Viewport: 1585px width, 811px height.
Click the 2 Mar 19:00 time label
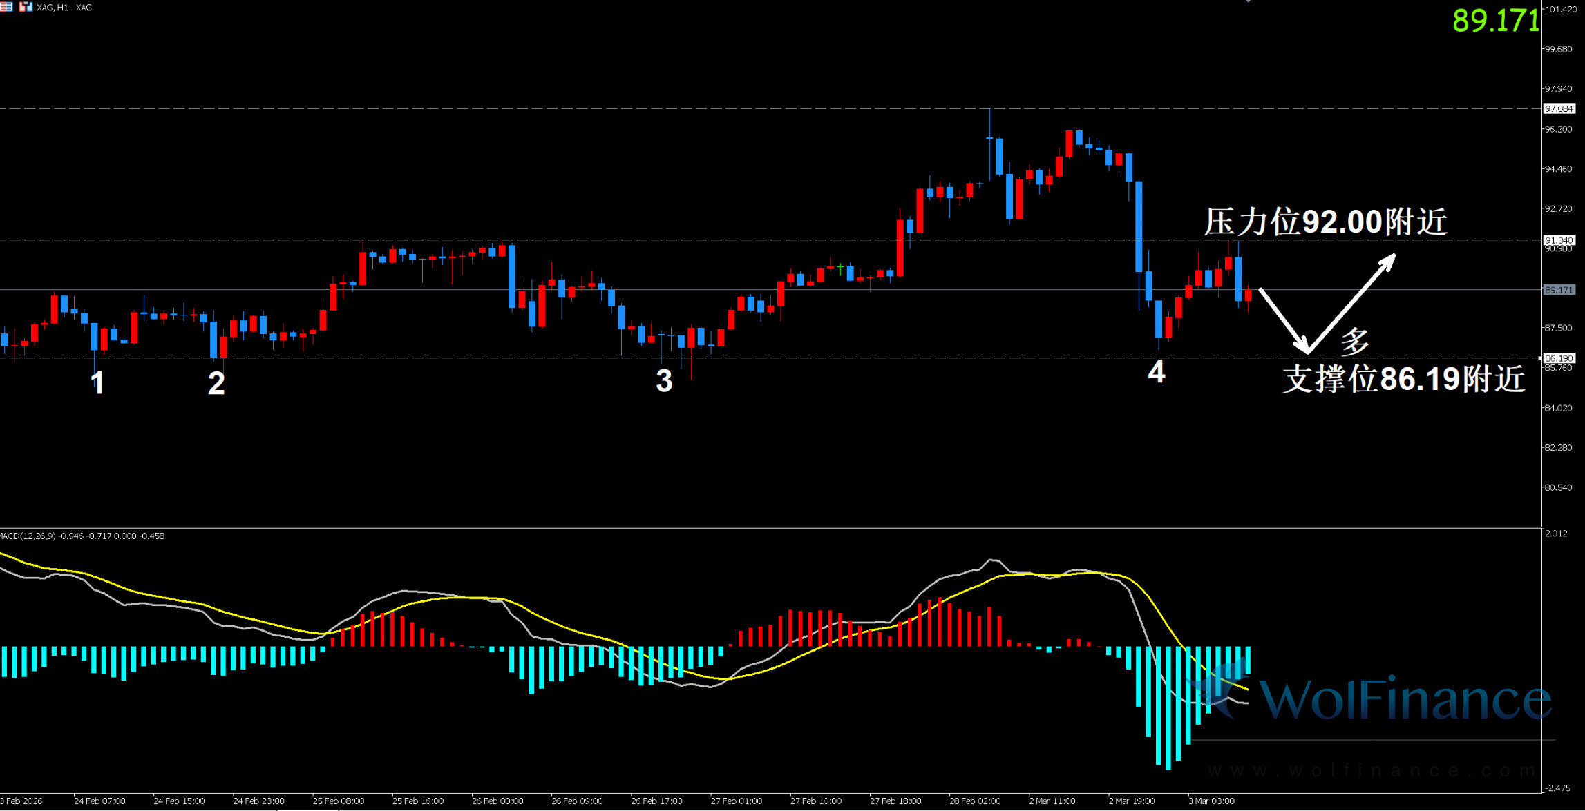[x=1131, y=801]
